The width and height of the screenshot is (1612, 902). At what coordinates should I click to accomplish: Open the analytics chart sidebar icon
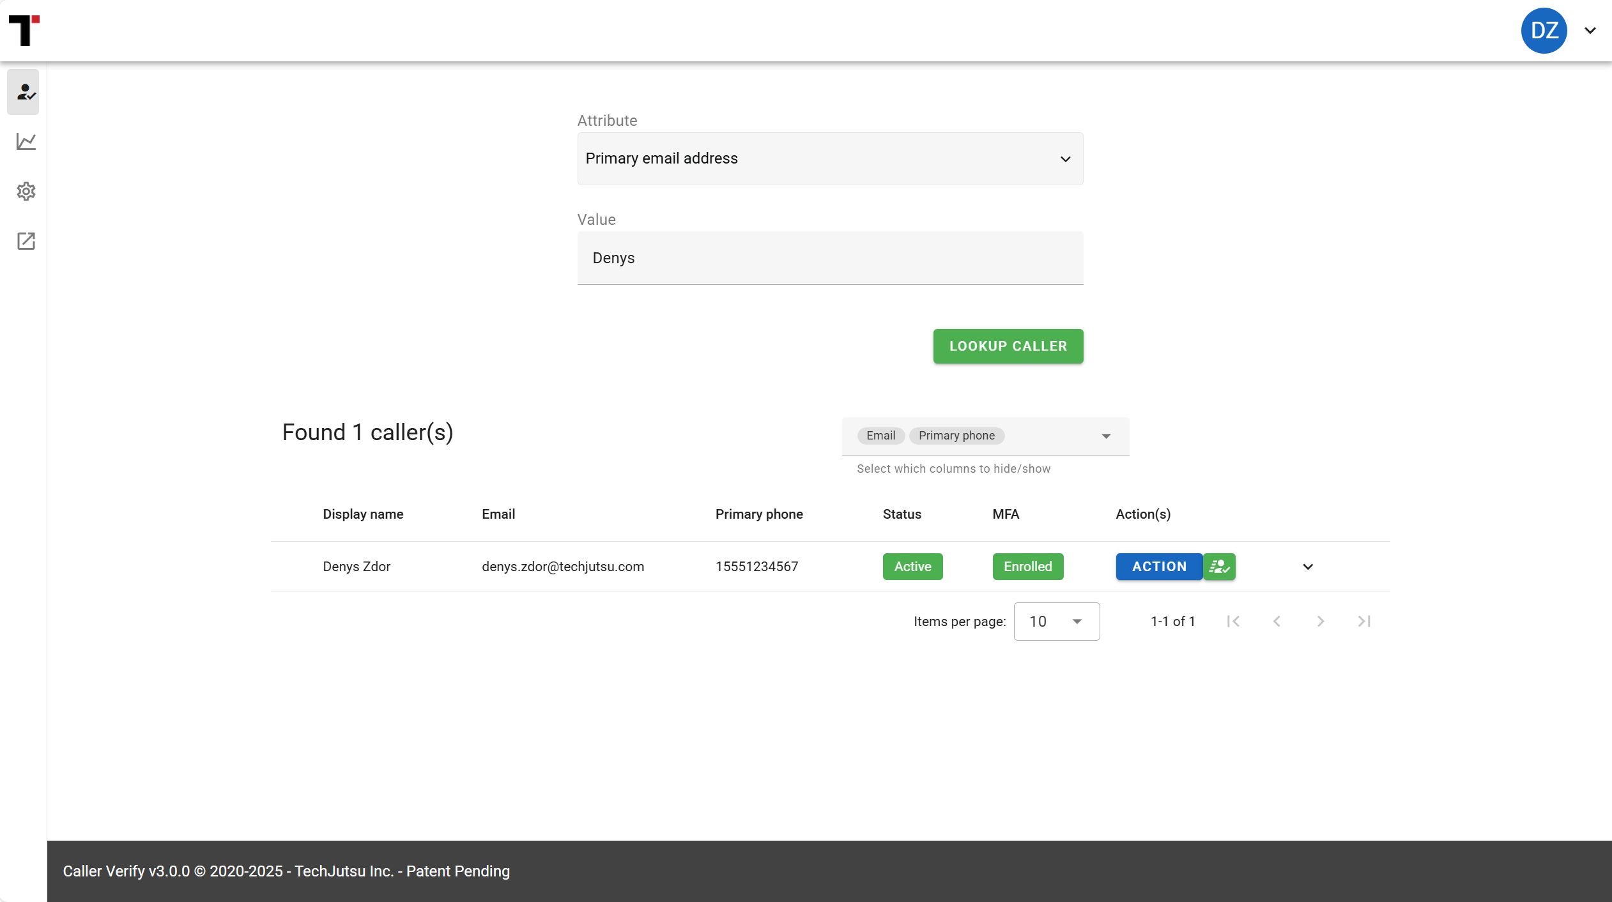coord(26,142)
